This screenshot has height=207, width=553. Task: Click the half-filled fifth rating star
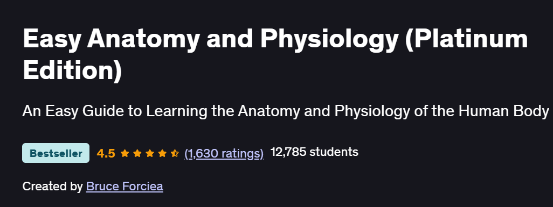coord(175,153)
